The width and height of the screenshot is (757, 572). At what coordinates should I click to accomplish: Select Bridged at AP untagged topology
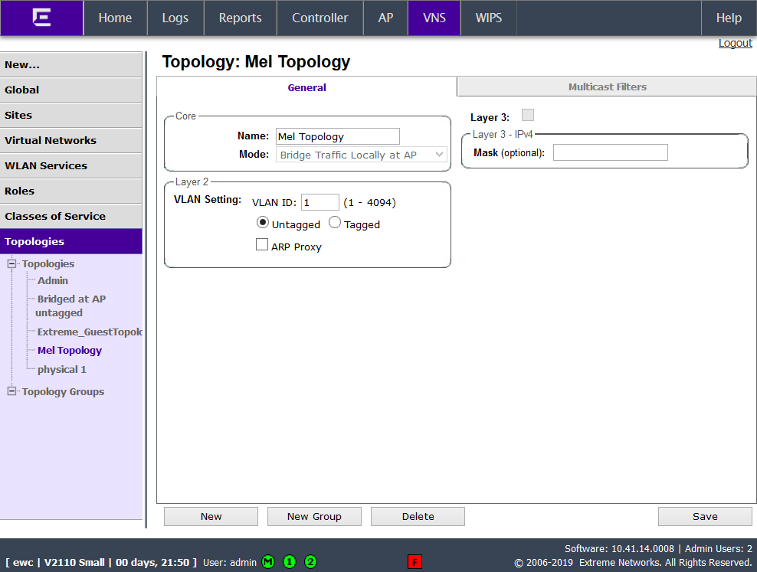click(x=70, y=306)
